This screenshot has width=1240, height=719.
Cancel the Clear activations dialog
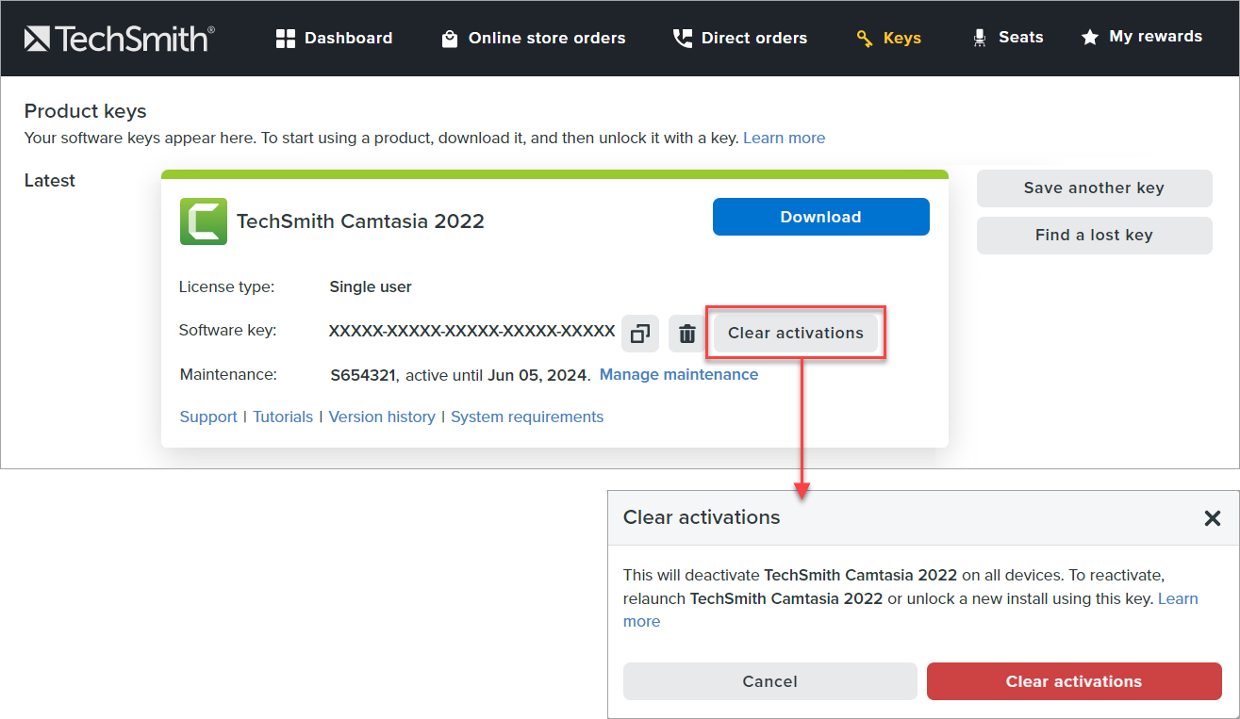769,680
